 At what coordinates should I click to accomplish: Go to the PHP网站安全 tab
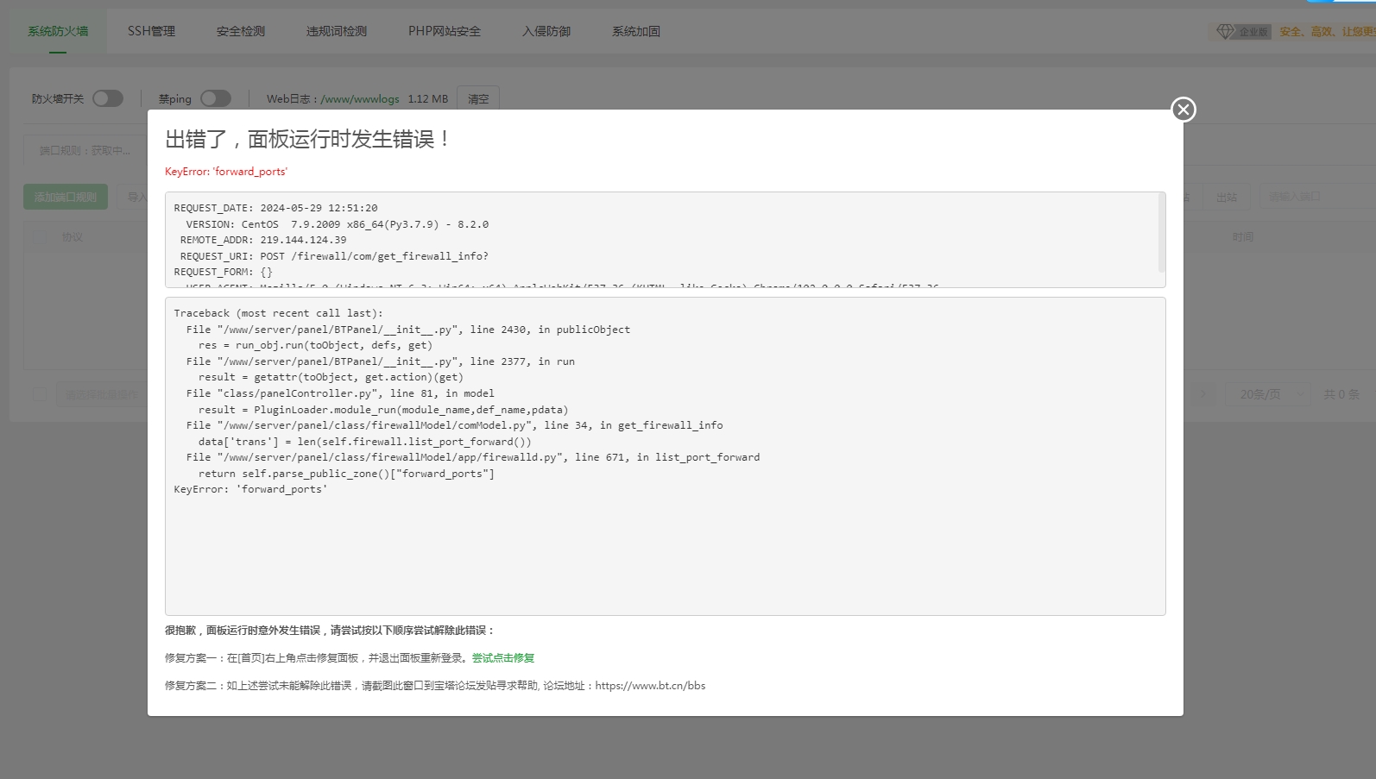(445, 31)
